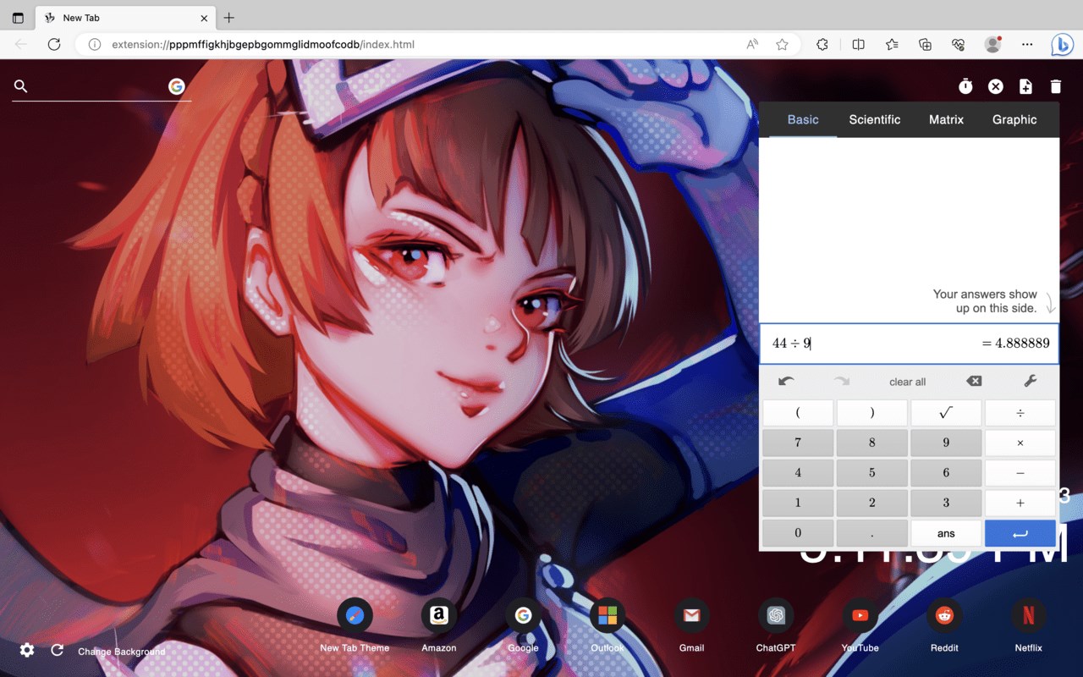
Task: Click the divide key
Action: [1020, 413]
